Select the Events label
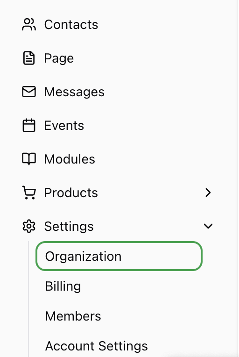The width and height of the screenshot is (239, 357). point(64,125)
